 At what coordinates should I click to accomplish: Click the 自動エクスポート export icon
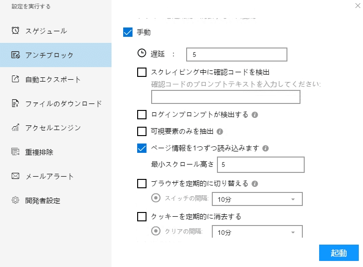(15, 79)
